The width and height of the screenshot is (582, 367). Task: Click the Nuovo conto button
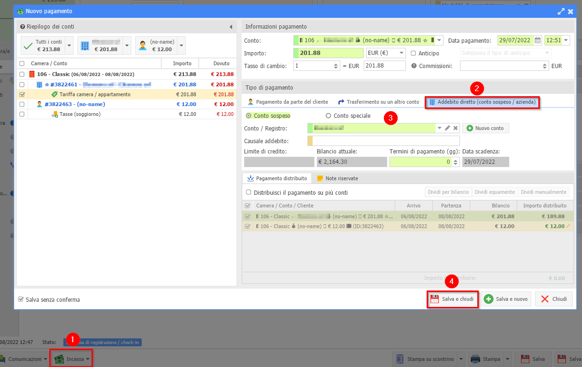pyautogui.click(x=486, y=128)
